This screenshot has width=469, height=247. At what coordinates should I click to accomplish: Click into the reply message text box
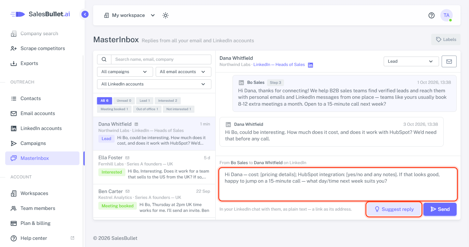tap(338, 184)
